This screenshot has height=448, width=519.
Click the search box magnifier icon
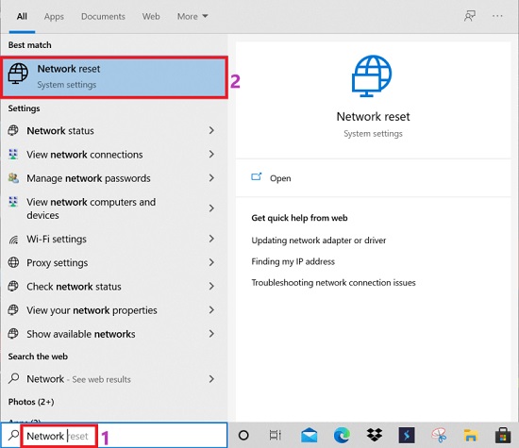pyautogui.click(x=13, y=436)
